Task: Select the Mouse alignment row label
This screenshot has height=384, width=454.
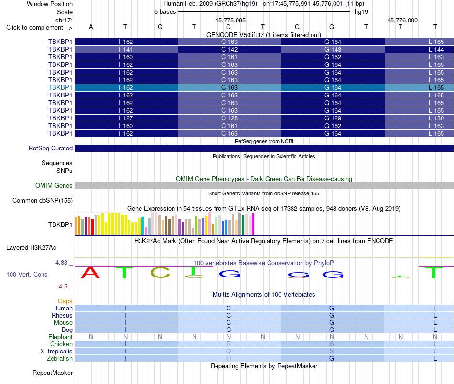Action: (x=63, y=323)
